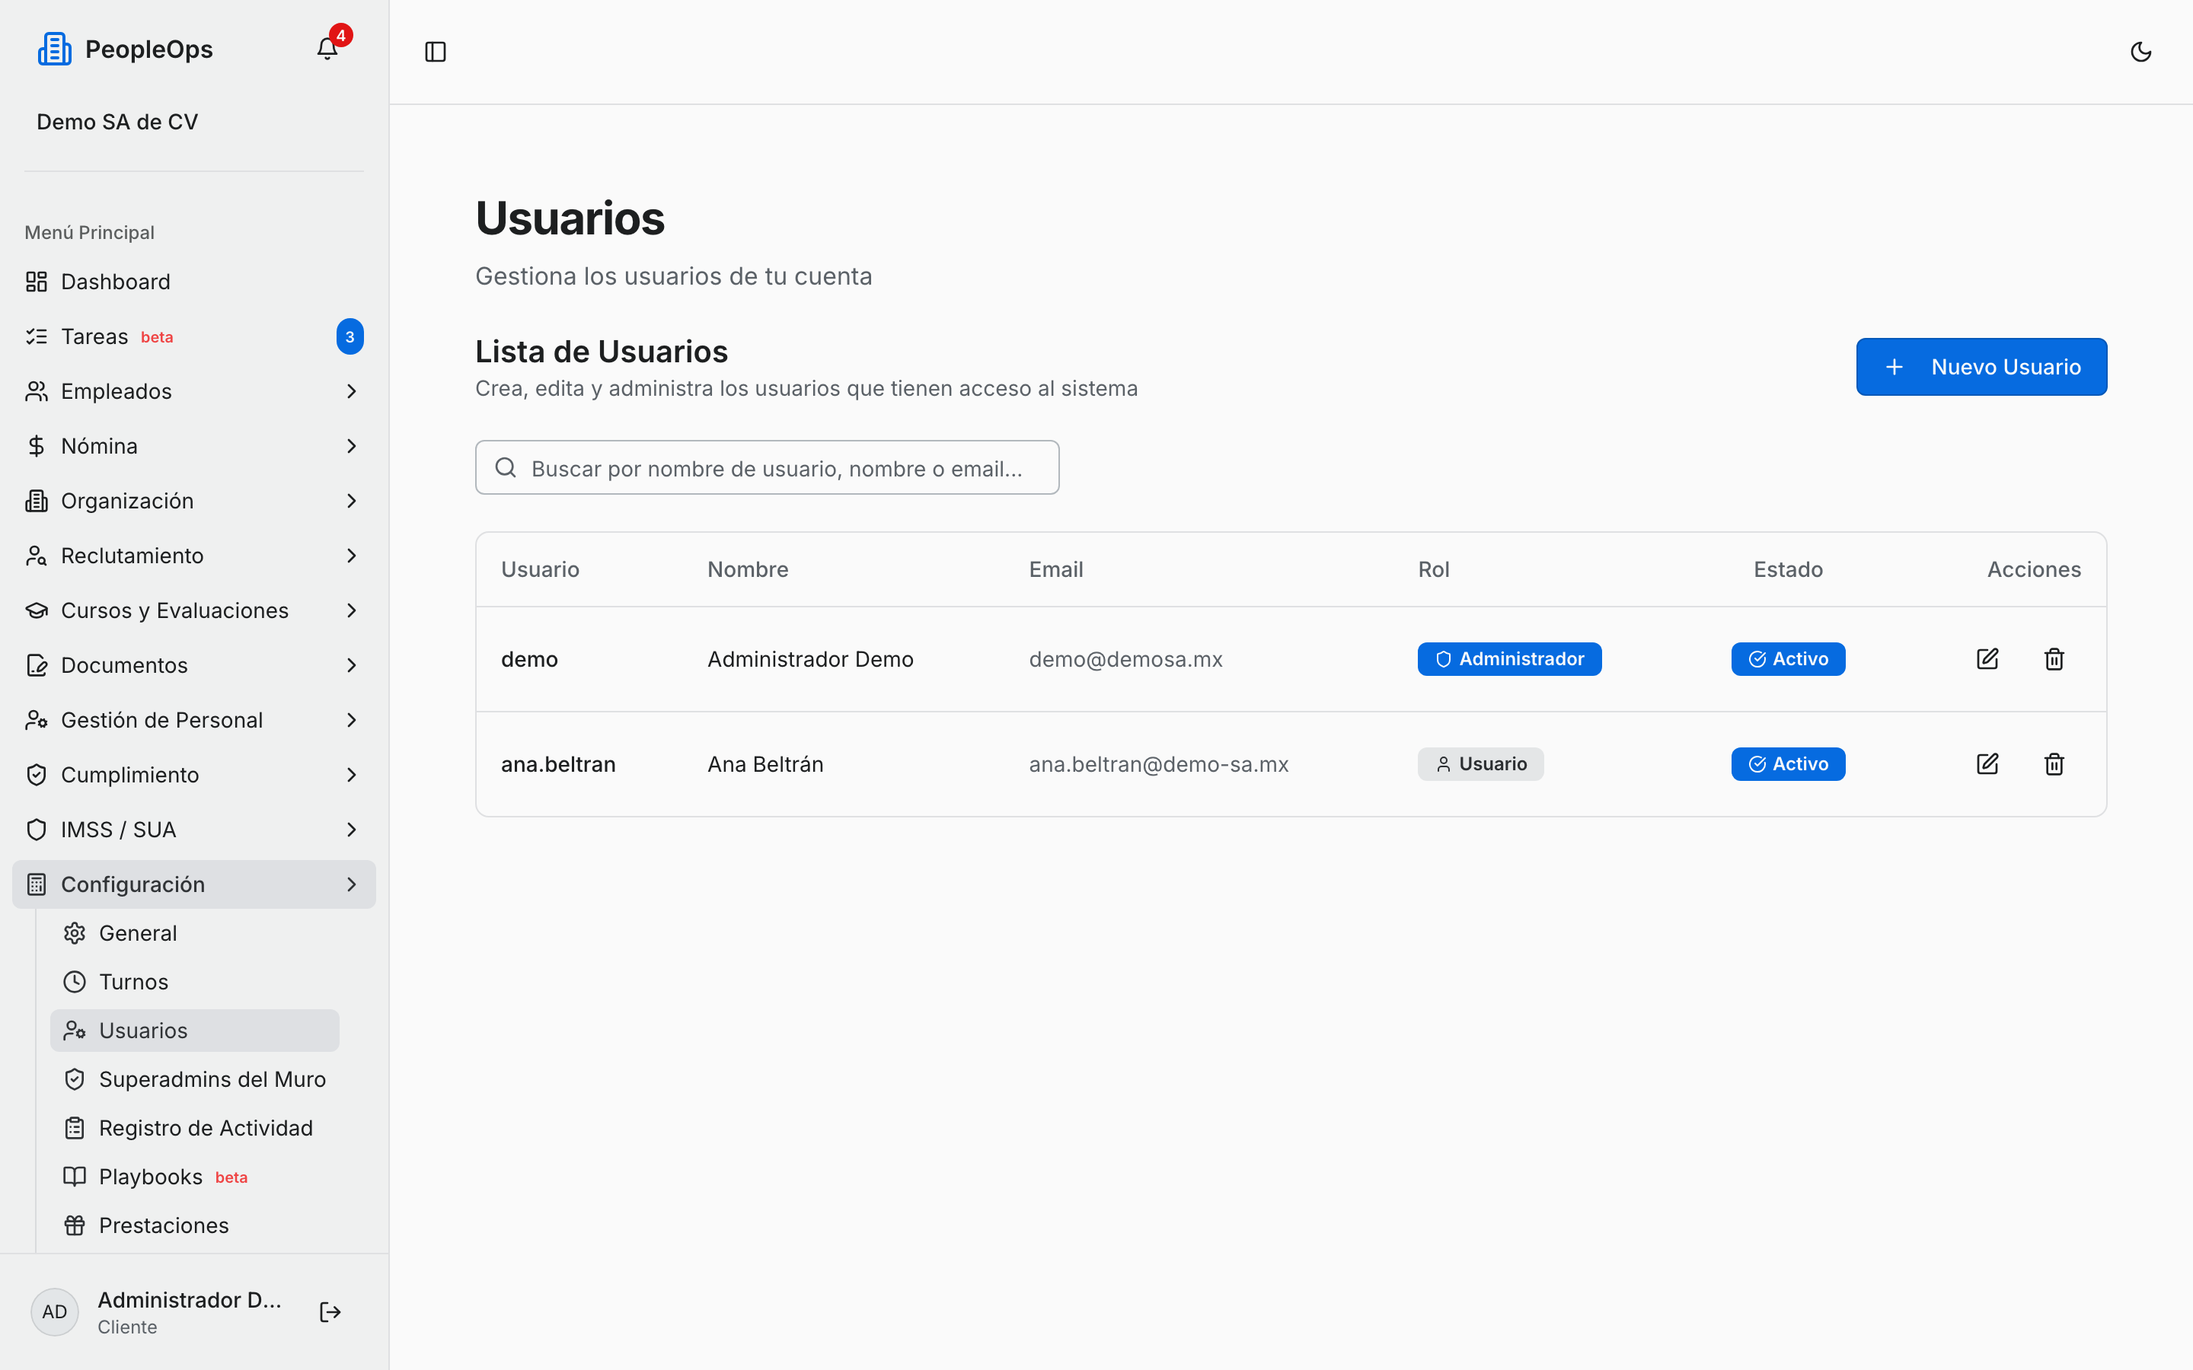Image resolution: width=2193 pixels, height=1370 pixels.
Task: Open Registro de Actividad
Action: click(195, 1128)
